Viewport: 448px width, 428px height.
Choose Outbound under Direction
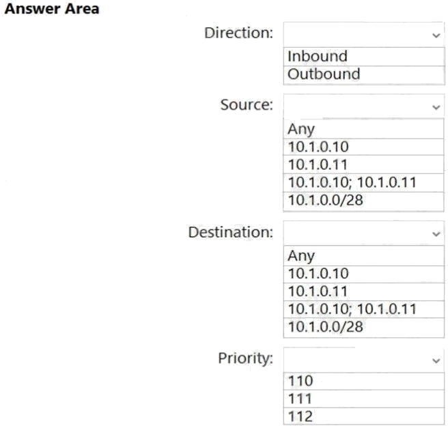pyautogui.click(x=364, y=75)
